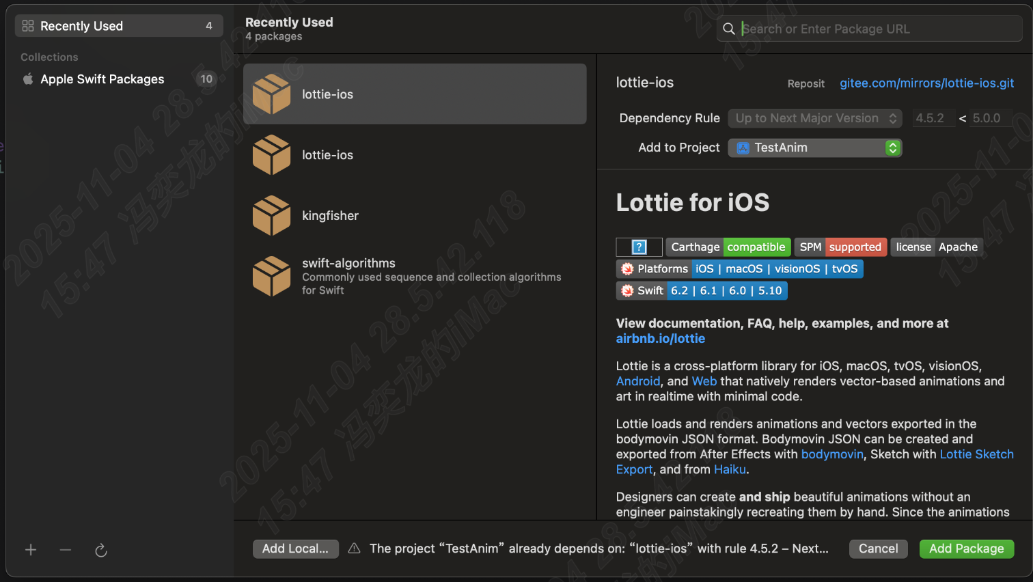Click the Cancel button
Image resolution: width=1033 pixels, height=582 pixels.
[x=879, y=549]
